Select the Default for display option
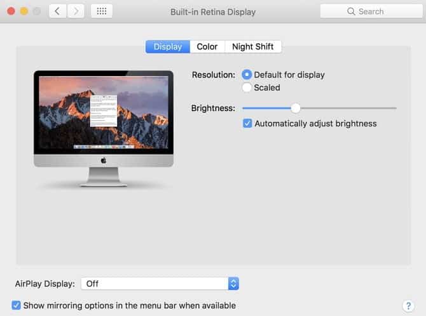 [247, 75]
